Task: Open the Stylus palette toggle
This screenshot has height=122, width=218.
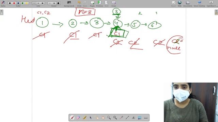Action: (x=3, y=4)
